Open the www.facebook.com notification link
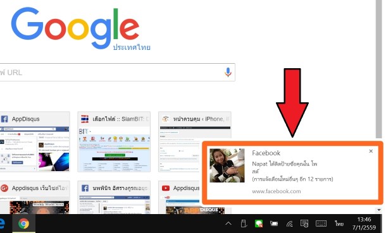Screen dimensions: 386x233 point(276,191)
